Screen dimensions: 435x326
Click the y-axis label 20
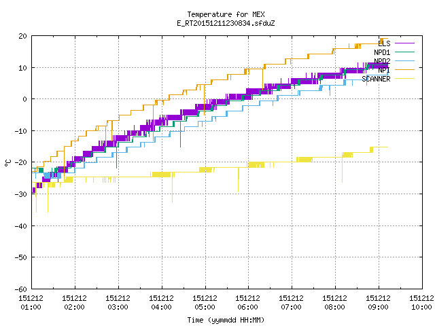[23, 36]
